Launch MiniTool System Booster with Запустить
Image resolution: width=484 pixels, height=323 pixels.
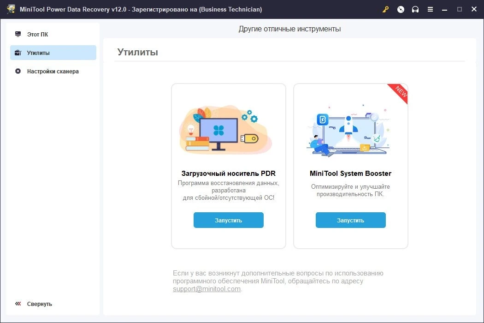351,220
